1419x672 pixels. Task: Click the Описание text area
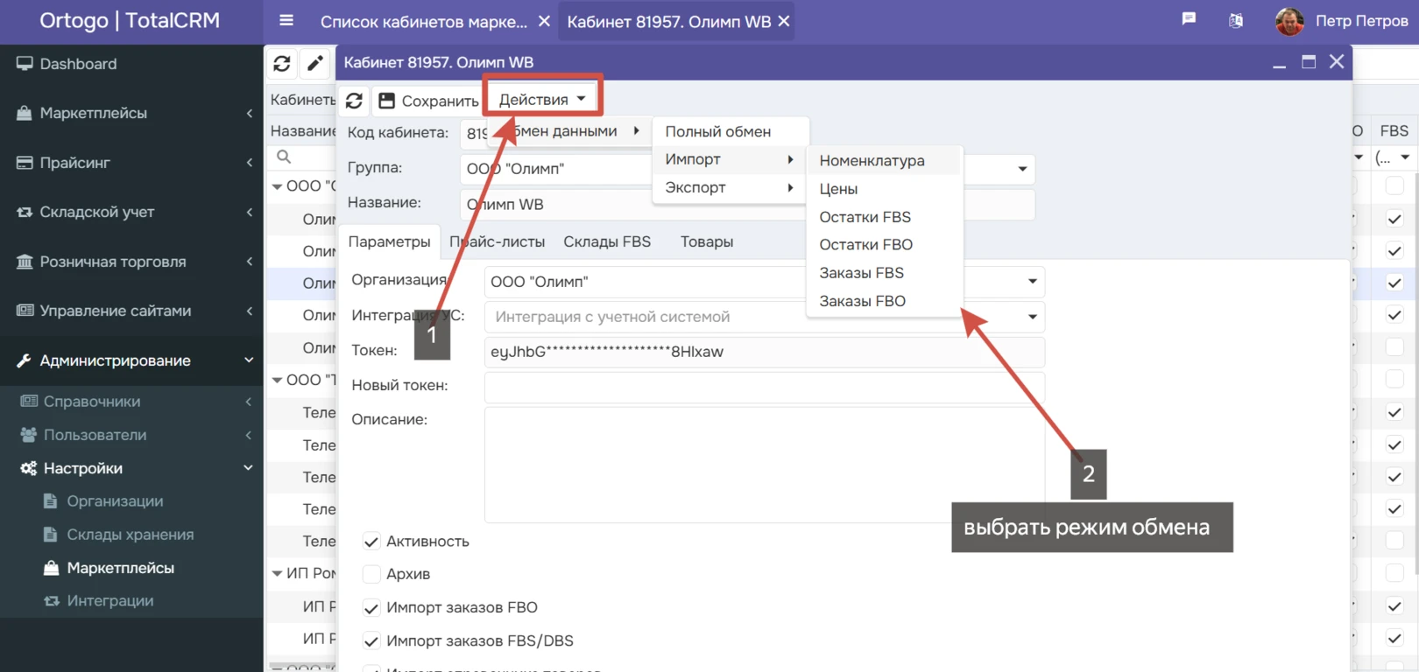tap(764, 465)
